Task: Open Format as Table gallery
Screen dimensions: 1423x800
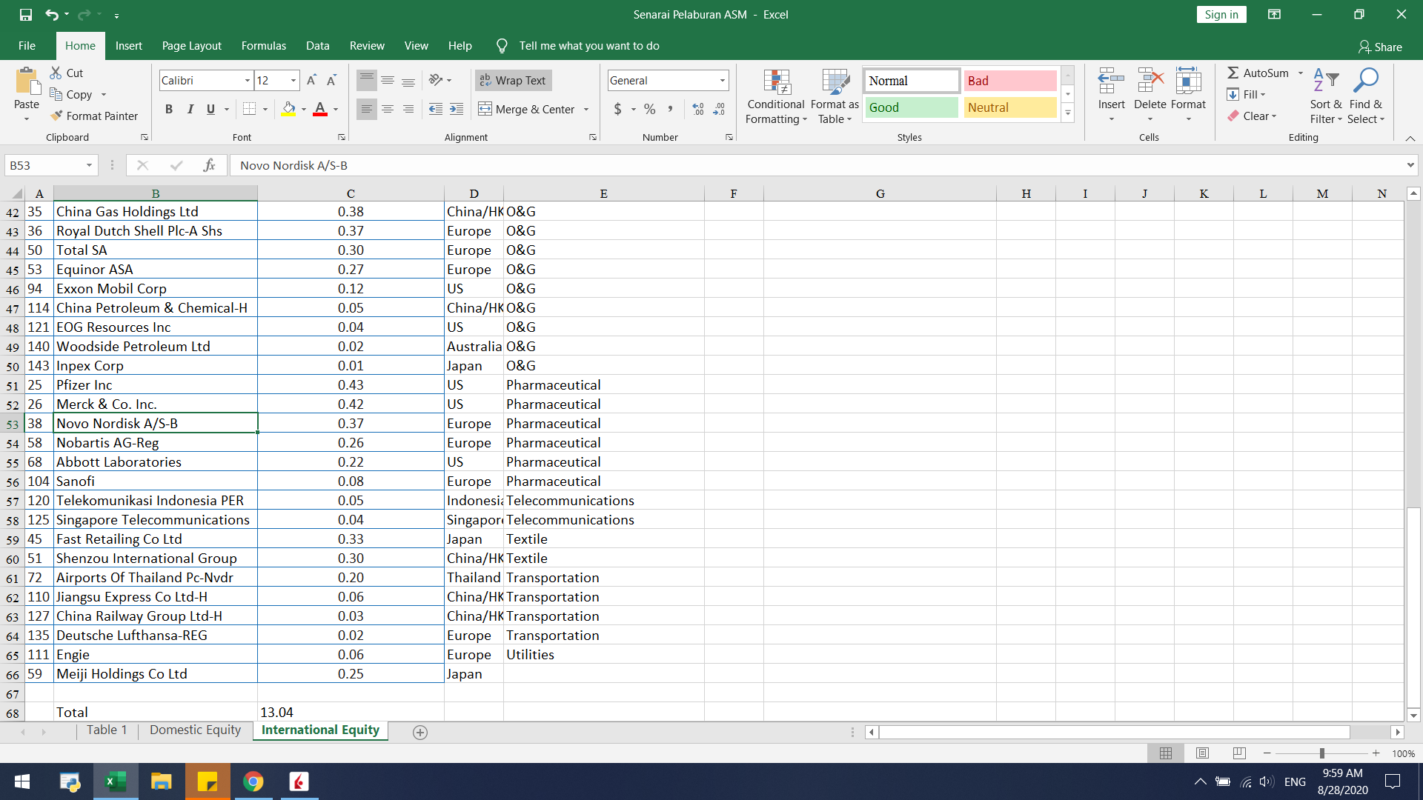Action: point(835,96)
